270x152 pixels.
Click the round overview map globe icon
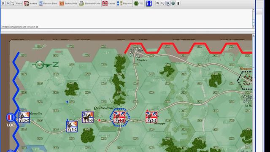(x=173, y=3)
